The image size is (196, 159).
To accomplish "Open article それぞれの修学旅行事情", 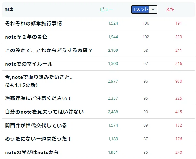I will coord(33,23).
